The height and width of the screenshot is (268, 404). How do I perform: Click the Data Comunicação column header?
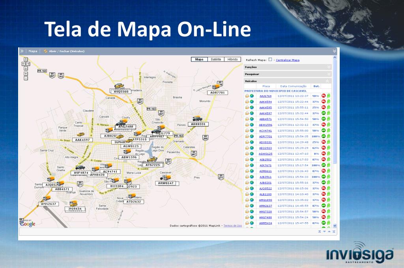pyautogui.click(x=293, y=86)
